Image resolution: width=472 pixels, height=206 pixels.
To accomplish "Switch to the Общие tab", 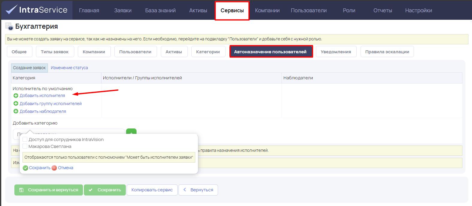I will tap(19, 51).
